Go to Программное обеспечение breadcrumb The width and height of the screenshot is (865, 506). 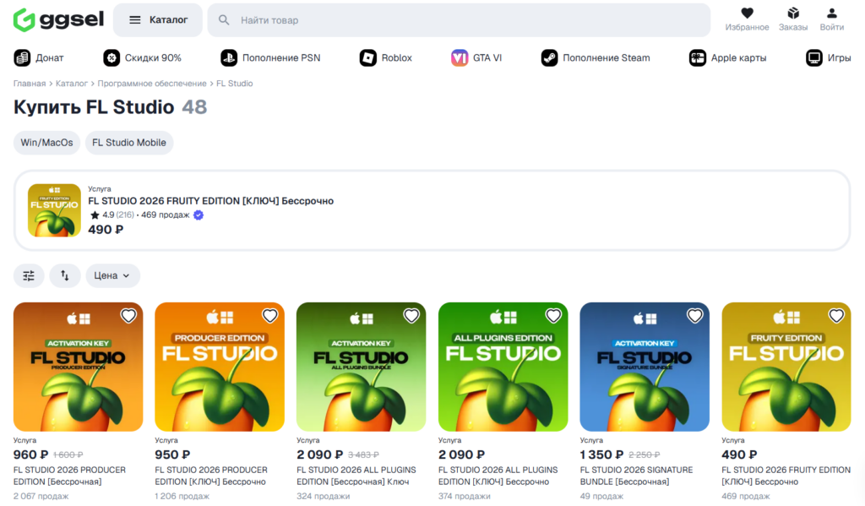coord(152,84)
